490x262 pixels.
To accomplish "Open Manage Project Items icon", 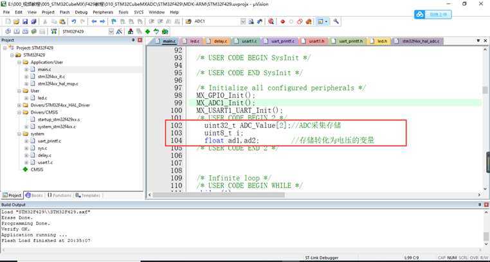I will tap(131, 31).
